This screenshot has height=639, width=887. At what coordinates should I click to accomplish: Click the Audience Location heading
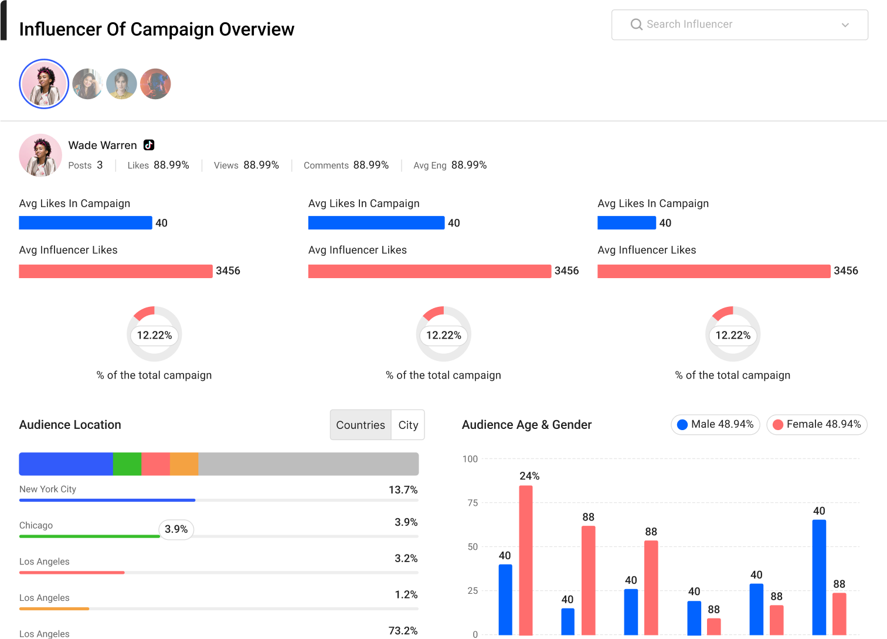point(70,425)
